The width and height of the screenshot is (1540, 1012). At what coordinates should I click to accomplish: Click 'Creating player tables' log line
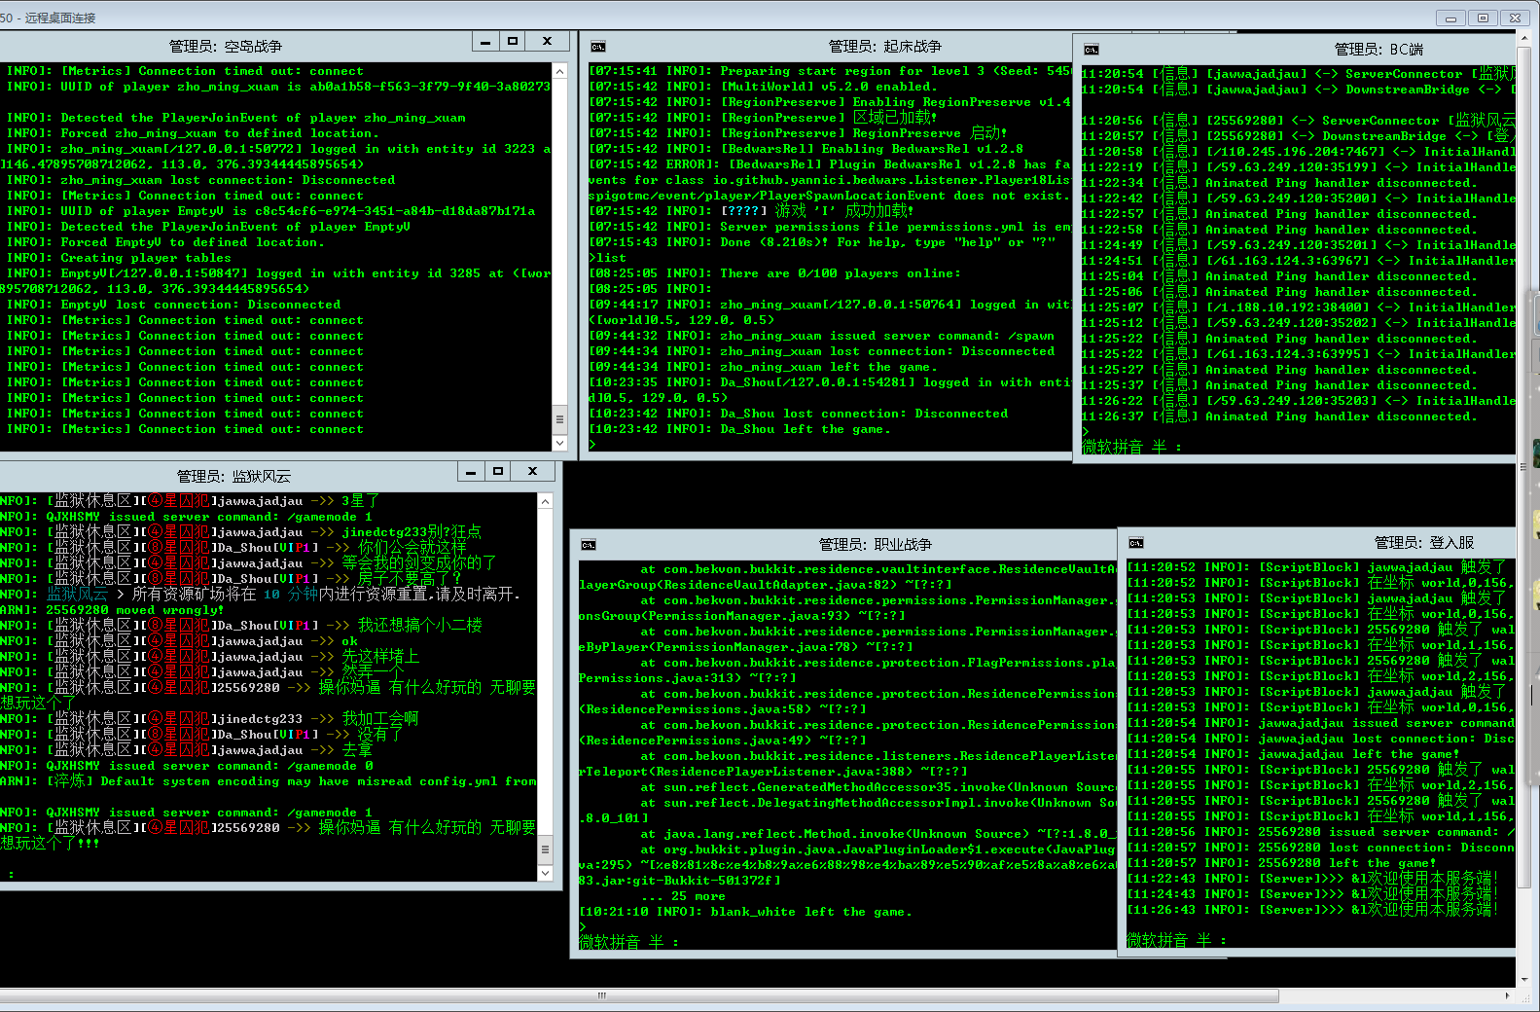(x=119, y=258)
